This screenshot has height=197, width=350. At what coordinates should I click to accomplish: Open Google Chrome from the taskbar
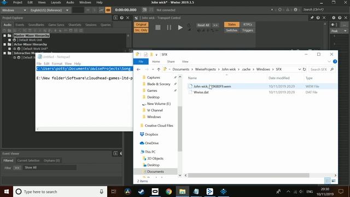pos(169,192)
